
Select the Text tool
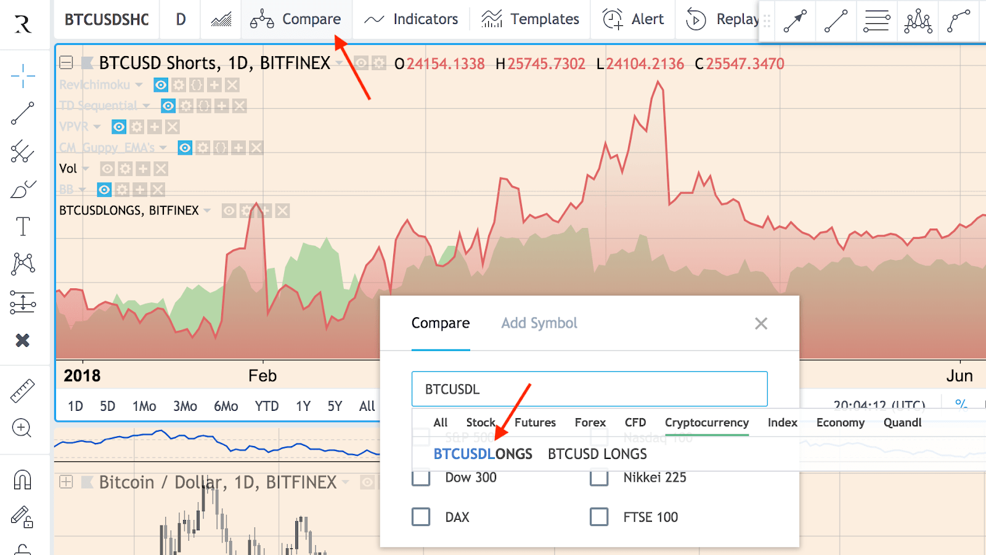tap(23, 226)
